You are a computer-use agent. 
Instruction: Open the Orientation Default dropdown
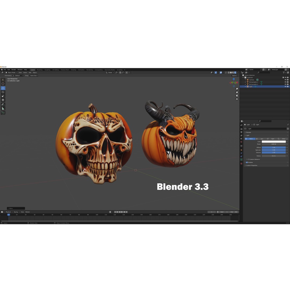pos(18,75)
